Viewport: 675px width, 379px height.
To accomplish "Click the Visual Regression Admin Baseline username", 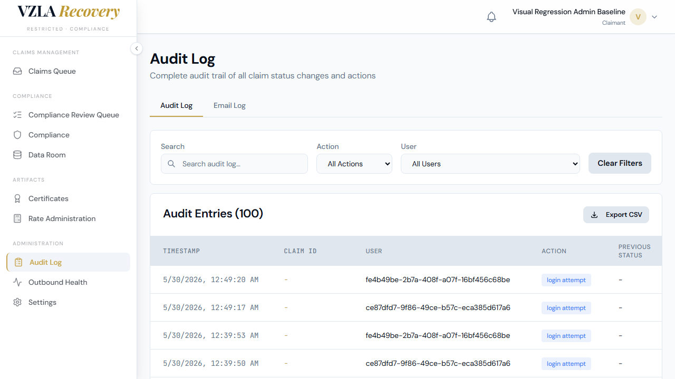I will click(569, 12).
